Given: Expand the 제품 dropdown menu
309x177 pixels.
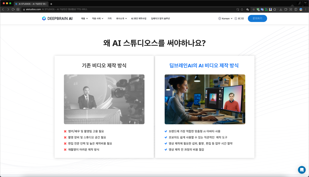Looking at the screenshot, I should tap(84, 18).
